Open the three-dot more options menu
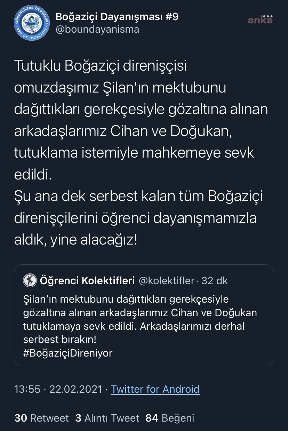Screen dimensions: 288x431 [x=267, y=16]
